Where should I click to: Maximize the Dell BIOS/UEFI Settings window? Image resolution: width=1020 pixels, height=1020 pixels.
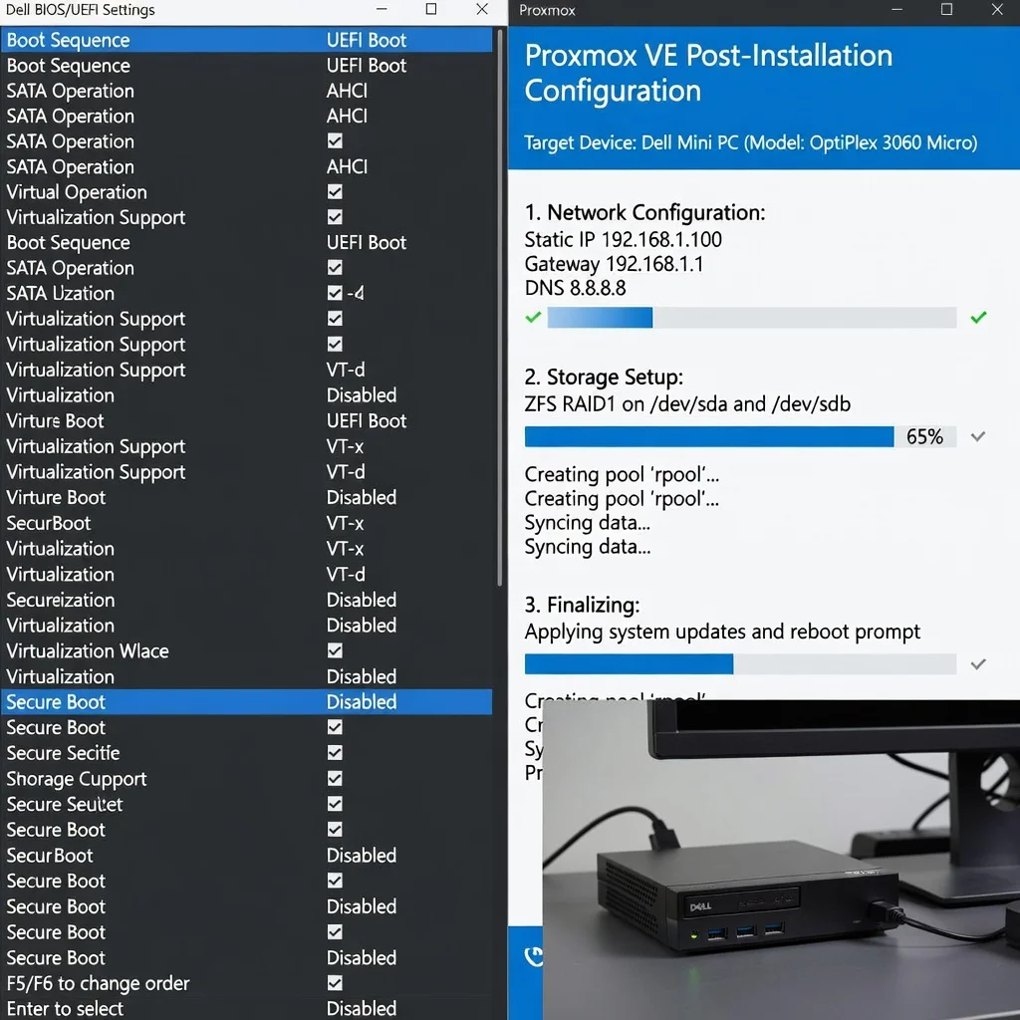(x=430, y=9)
